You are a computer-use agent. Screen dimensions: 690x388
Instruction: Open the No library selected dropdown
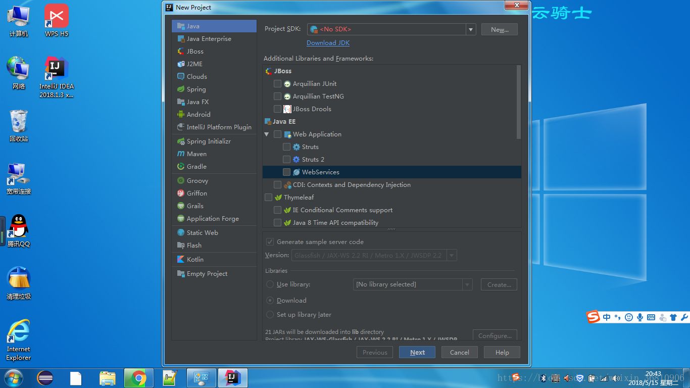tap(413, 284)
